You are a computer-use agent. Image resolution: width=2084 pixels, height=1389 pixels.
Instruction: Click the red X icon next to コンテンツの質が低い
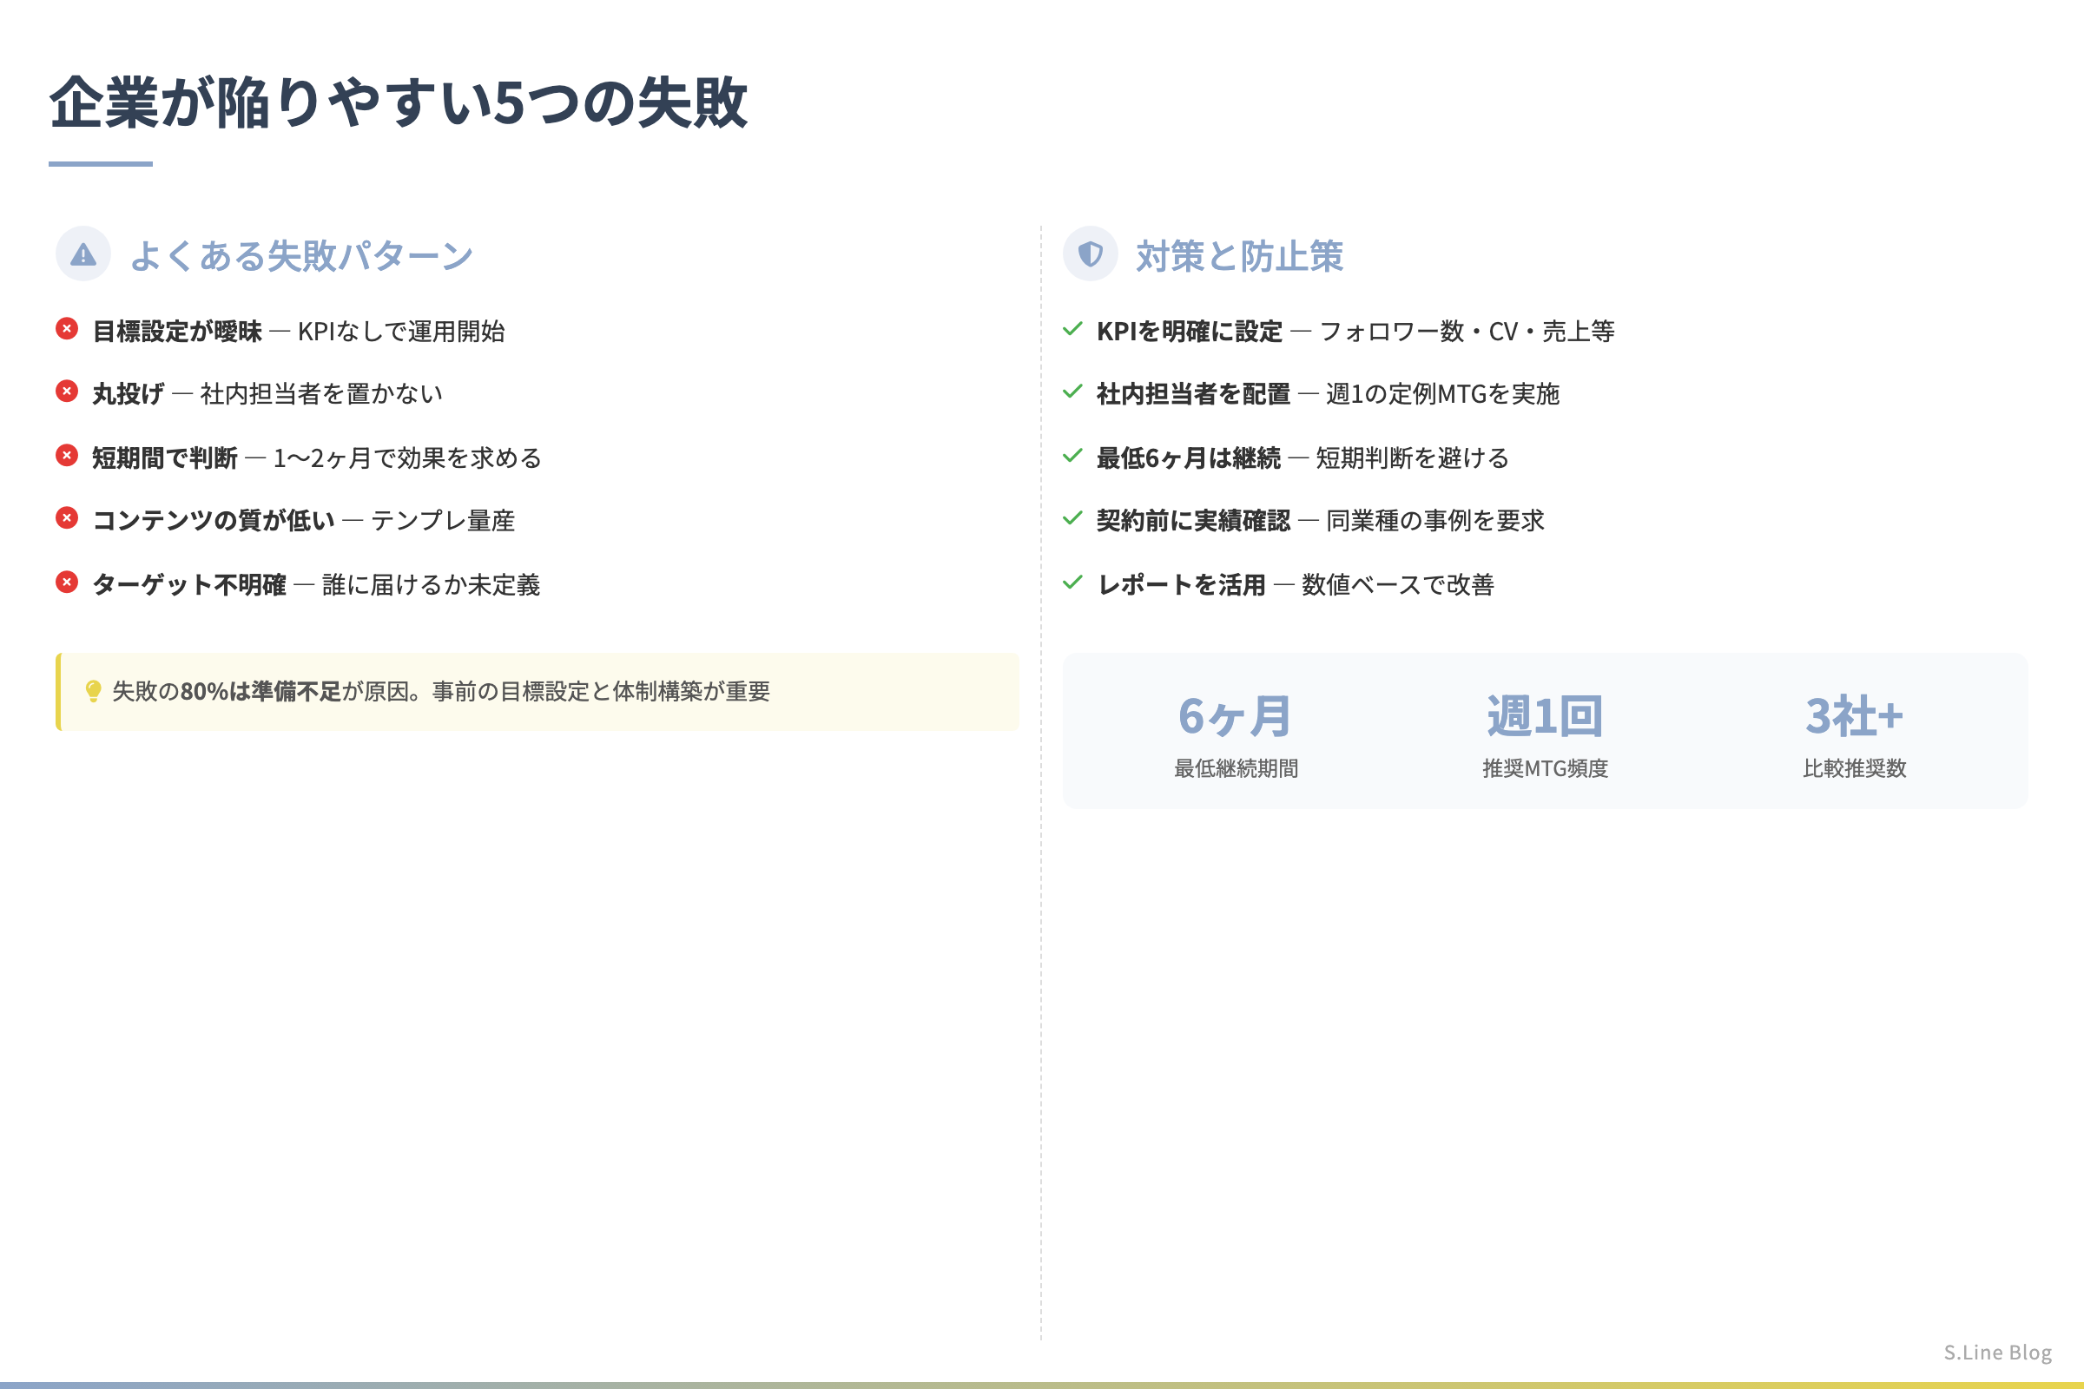67,518
